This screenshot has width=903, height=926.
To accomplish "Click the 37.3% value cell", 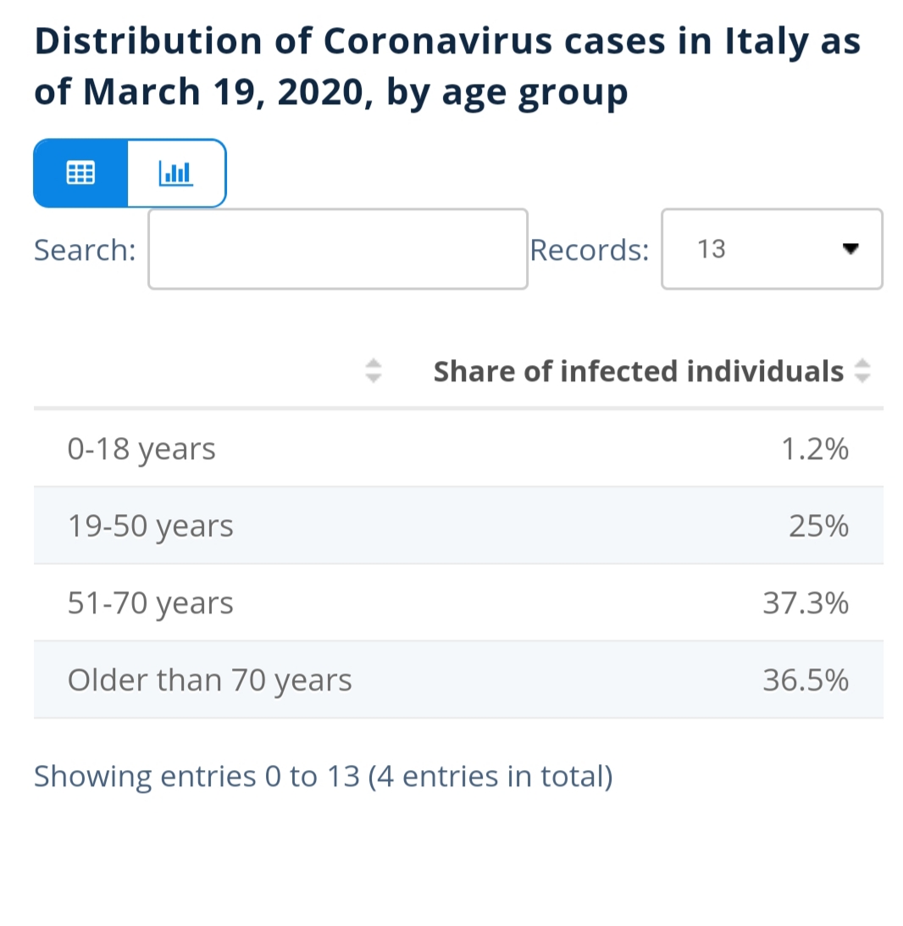I will coord(806,603).
